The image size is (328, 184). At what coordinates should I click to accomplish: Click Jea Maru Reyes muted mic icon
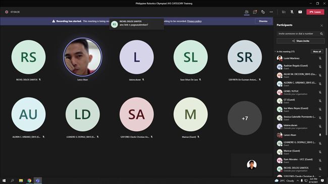pyautogui.click(x=320, y=110)
